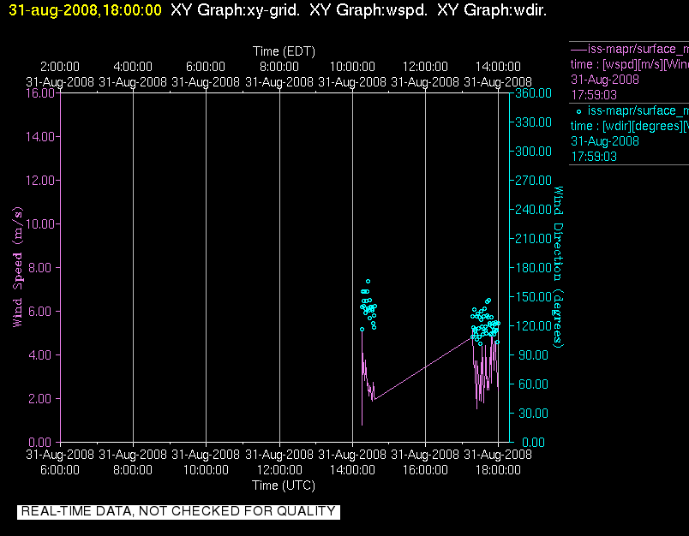The width and height of the screenshot is (689, 536).
Task: Click the 2:00:00 EDT top axis label
Action: [x=60, y=67]
